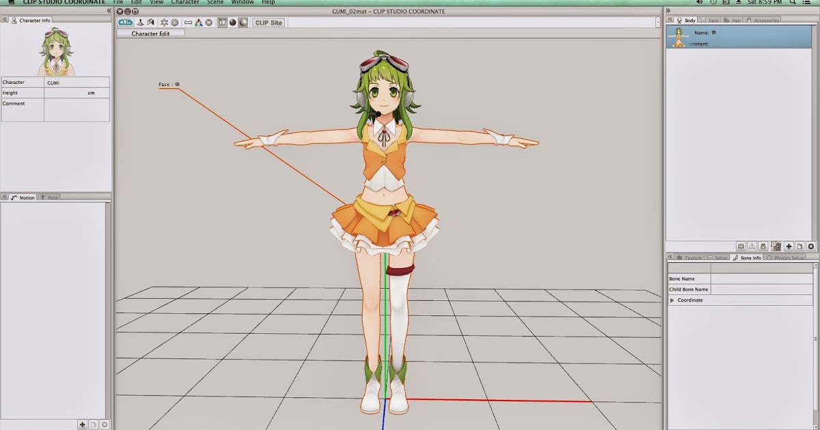
Task: Open the Character menu
Action: [x=185, y=2]
